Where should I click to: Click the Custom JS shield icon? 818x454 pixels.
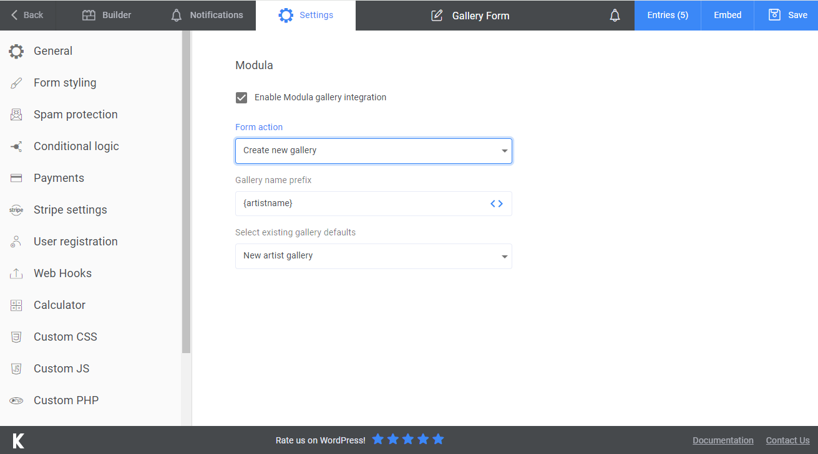[x=16, y=369]
